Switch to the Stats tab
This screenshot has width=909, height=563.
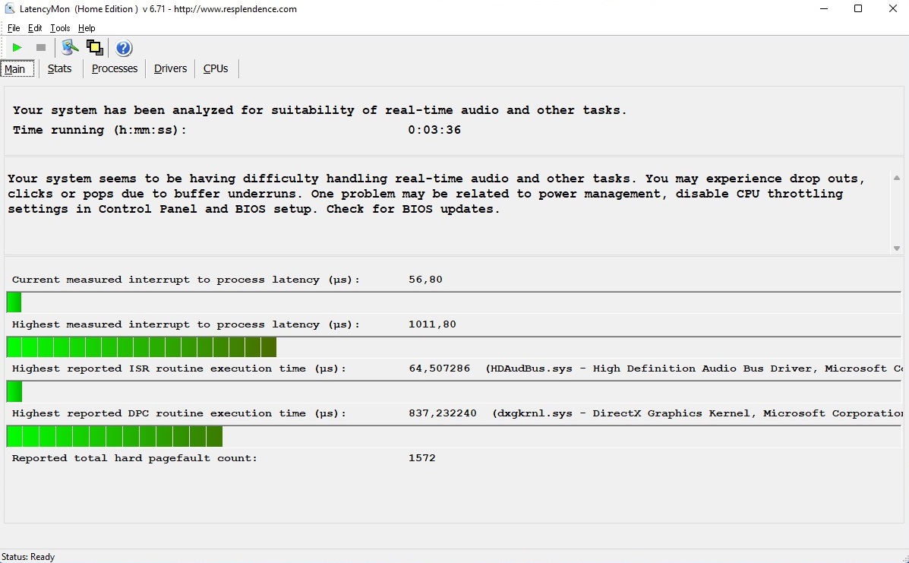pos(59,68)
